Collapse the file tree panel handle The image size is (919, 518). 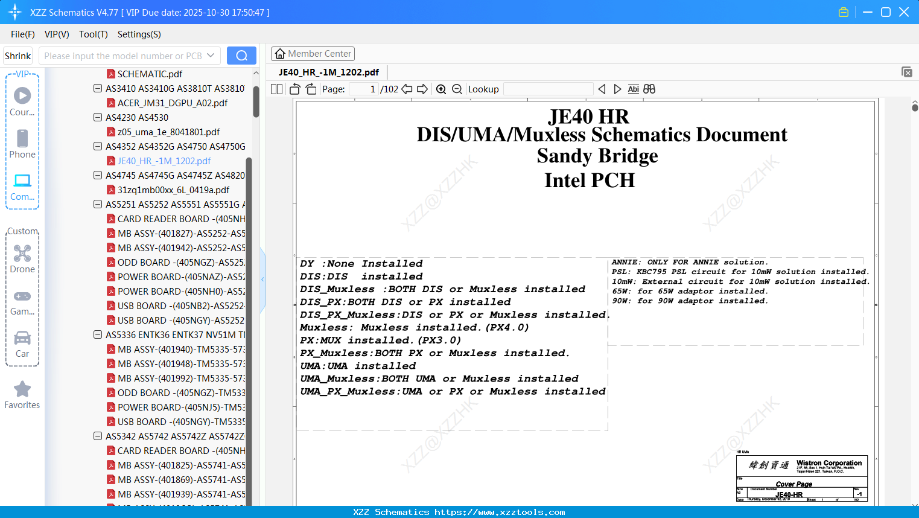pyautogui.click(x=262, y=279)
